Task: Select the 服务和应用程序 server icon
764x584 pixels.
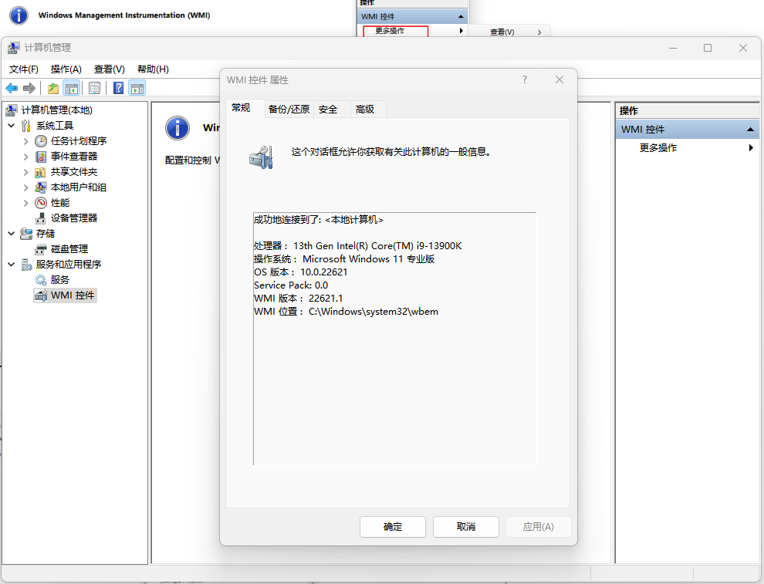Action: click(x=26, y=265)
